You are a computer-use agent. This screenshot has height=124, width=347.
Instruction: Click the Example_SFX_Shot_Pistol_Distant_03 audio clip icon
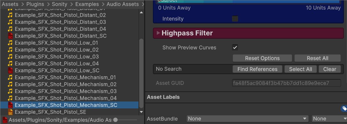point(10,22)
